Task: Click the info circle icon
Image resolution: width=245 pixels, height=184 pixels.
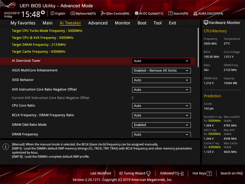Action: click(6, 147)
